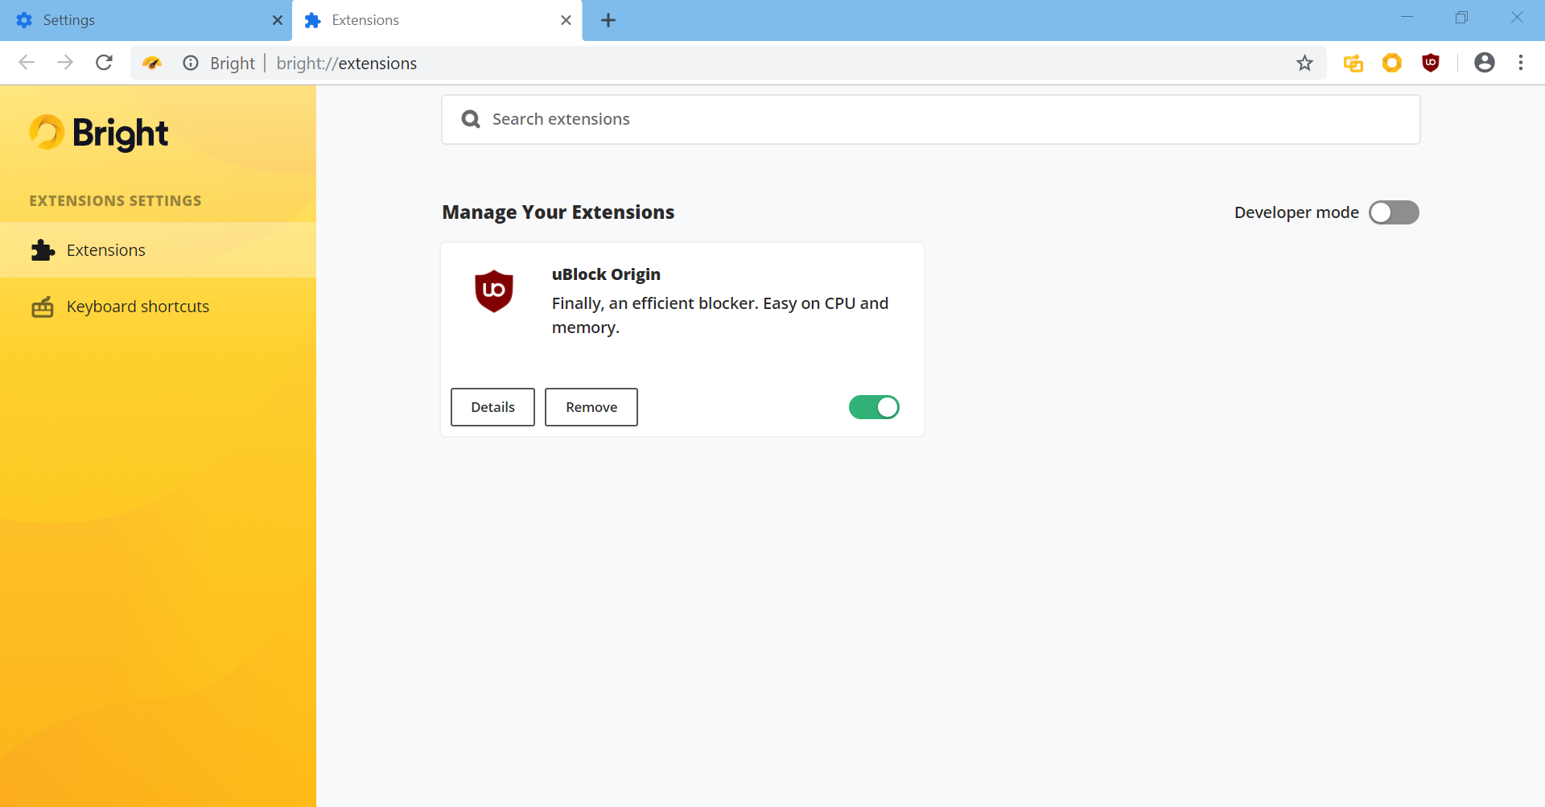The height and width of the screenshot is (807, 1545).
Task: Open the user profile menu
Action: (x=1485, y=63)
